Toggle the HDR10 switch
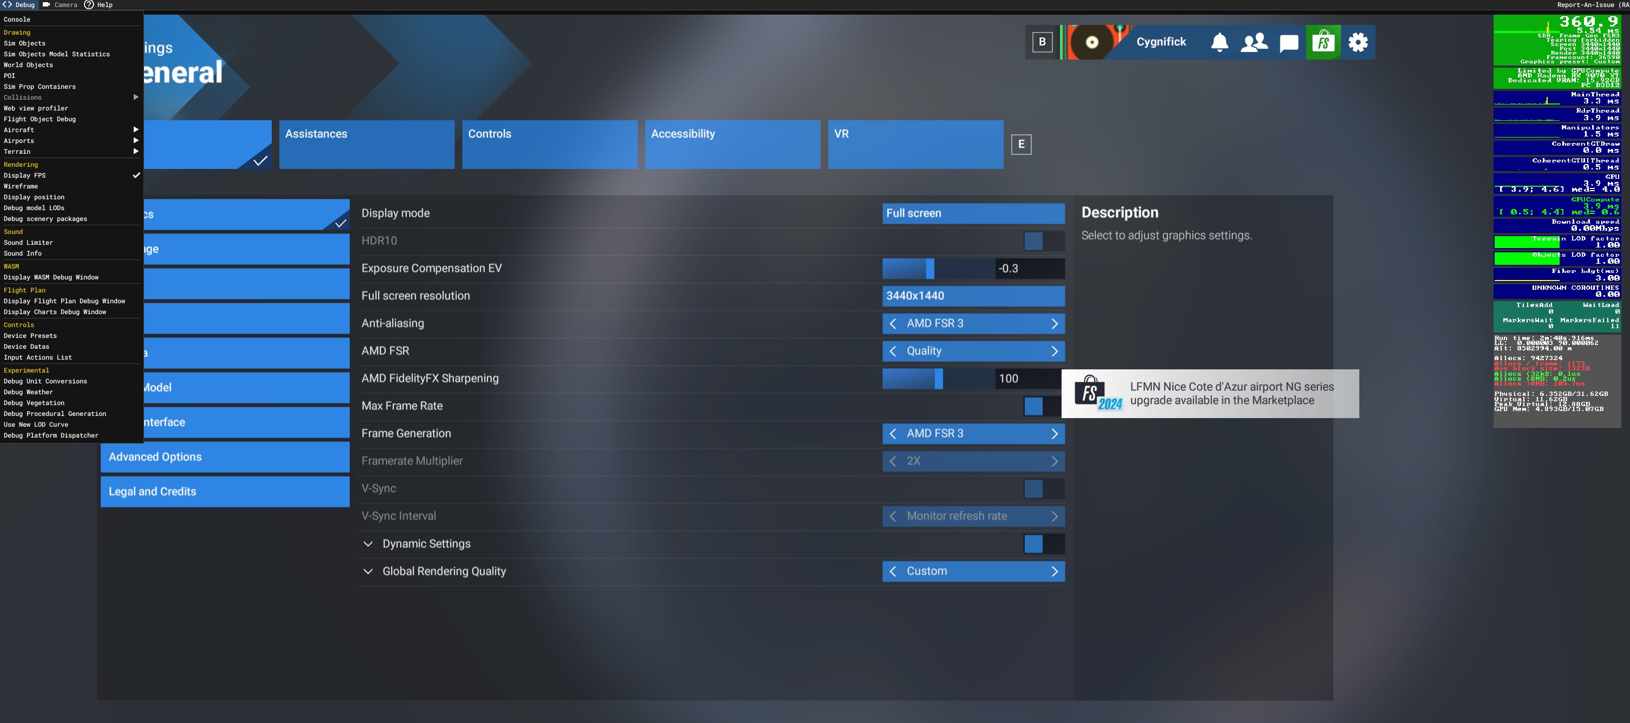The width and height of the screenshot is (1630, 723). [1044, 240]
